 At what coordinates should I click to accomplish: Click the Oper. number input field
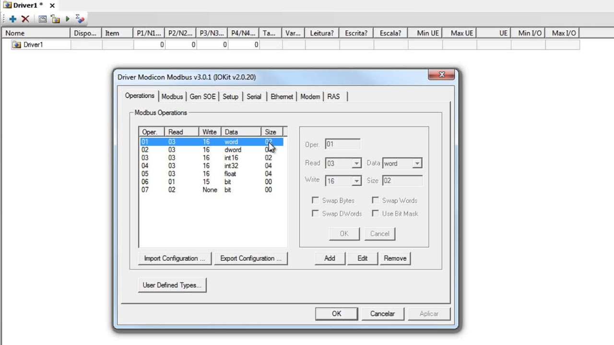coord(342,144)
